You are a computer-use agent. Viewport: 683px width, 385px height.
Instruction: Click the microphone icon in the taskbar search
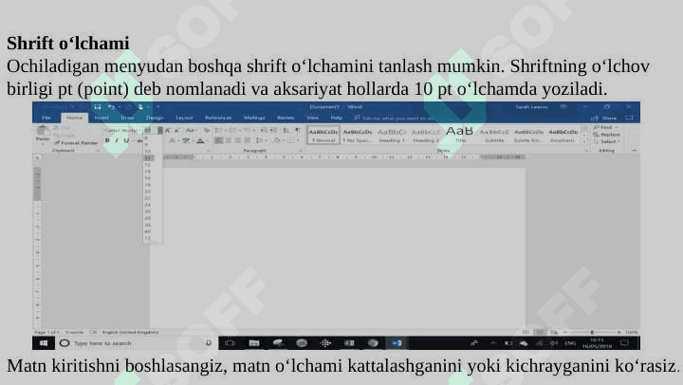pyautogui.click(x=209, y=343)
